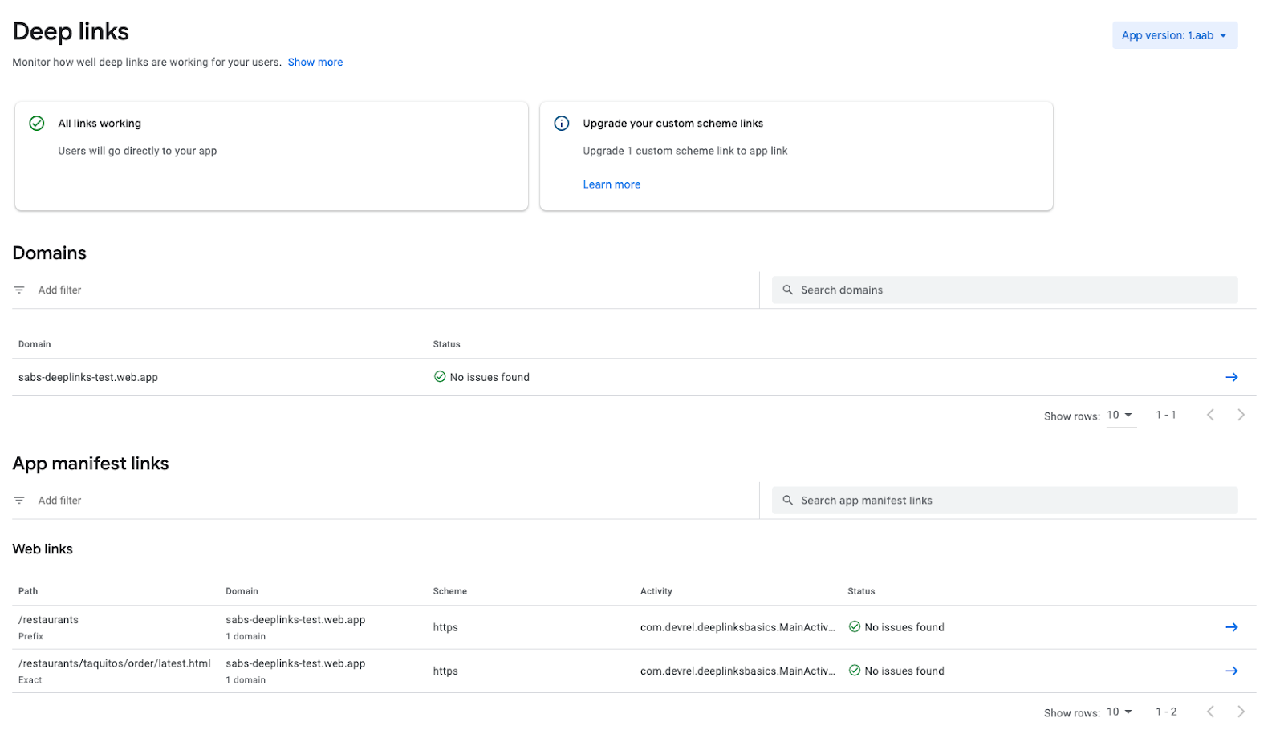
Task: Click Learn more on the upgrade card
Action: coord(612,184)
